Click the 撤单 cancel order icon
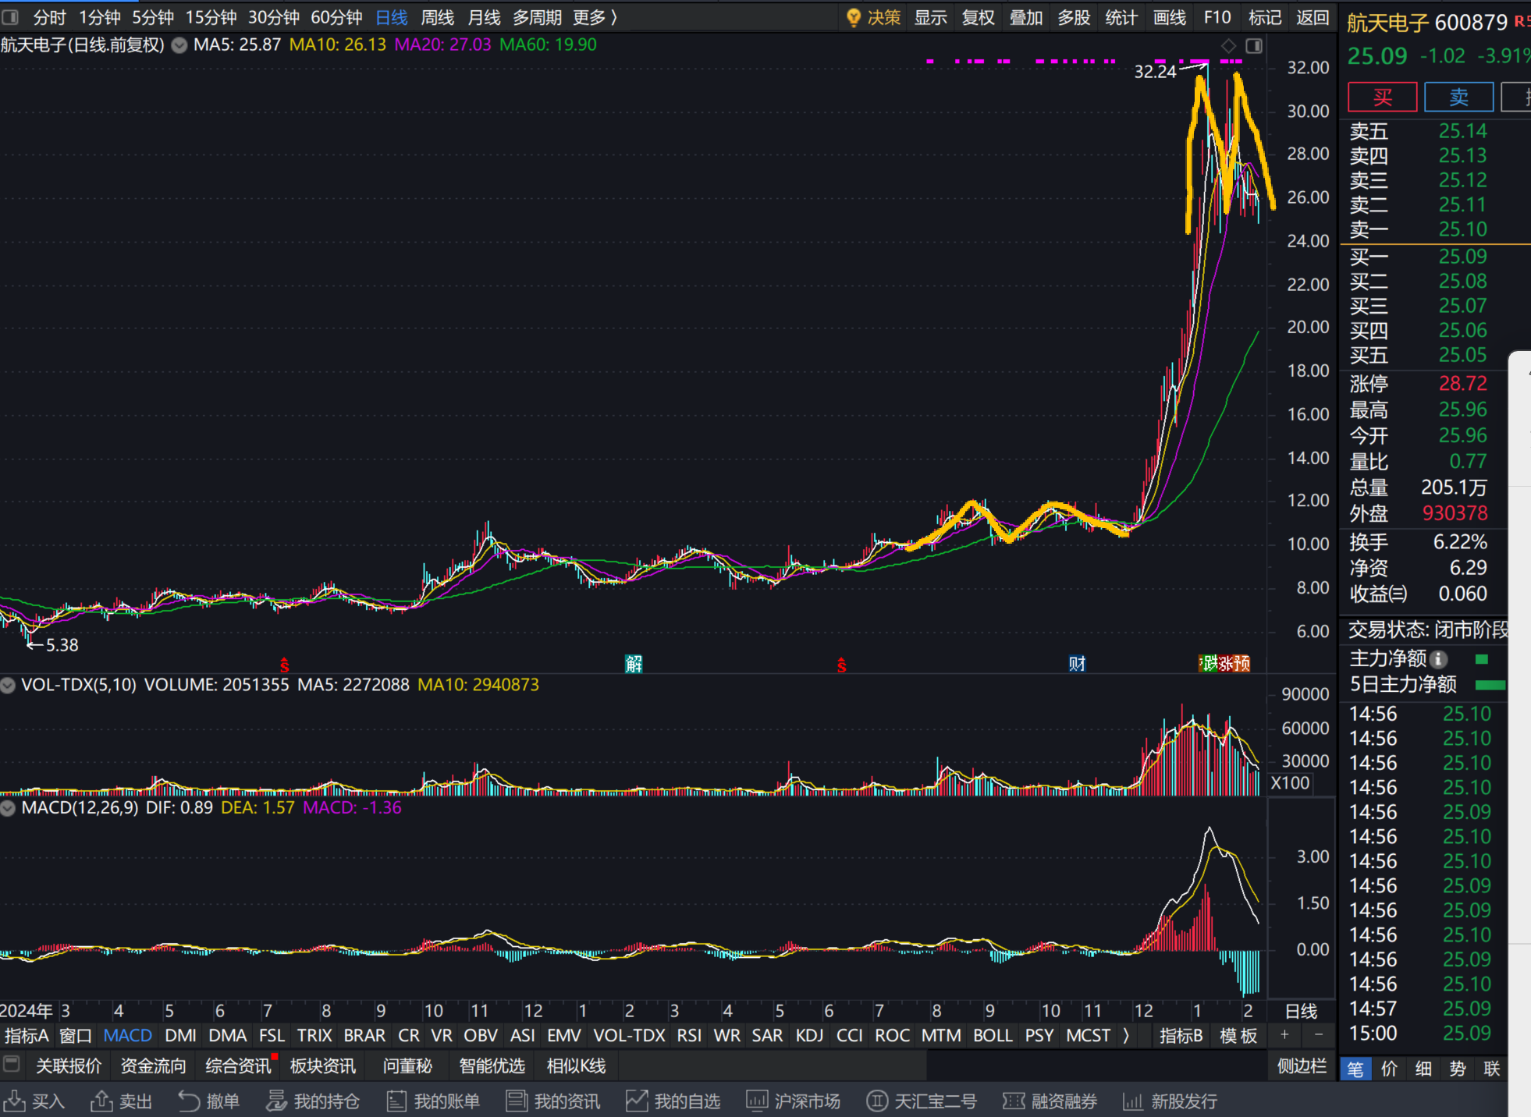Screen dimensions: 1531x1117 click(189, 1101)
